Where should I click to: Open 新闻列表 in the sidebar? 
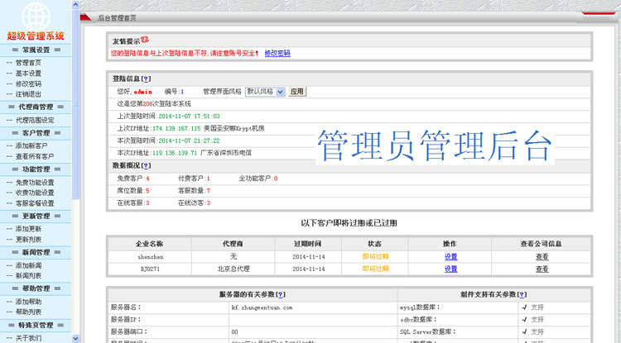[28, 276]
